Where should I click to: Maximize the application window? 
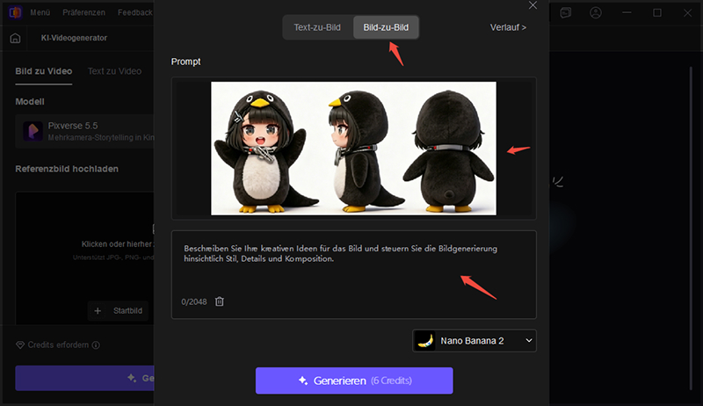pos(657,12)
